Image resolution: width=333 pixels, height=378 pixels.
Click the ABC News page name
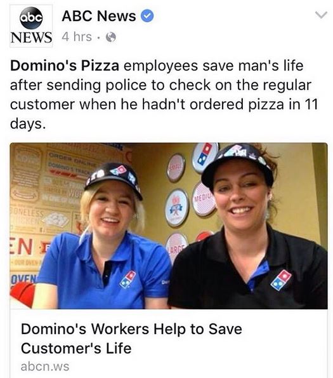click(x=99, y=16)
